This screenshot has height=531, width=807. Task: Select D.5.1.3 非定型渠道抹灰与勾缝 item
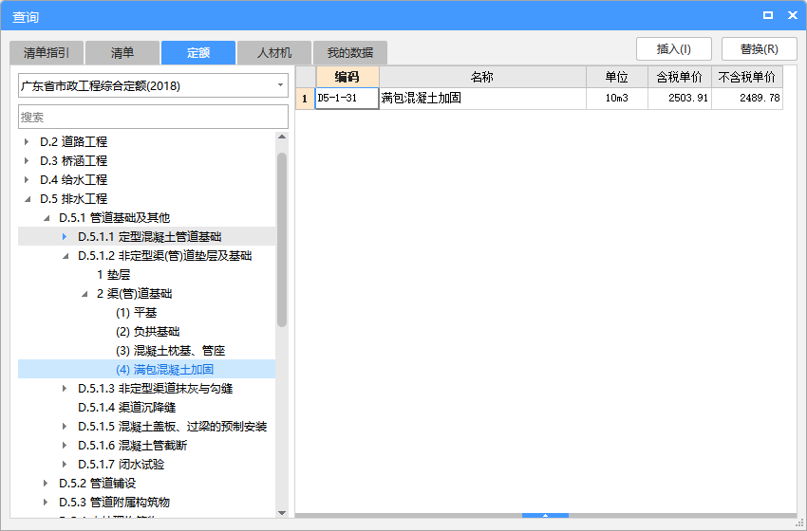(156, 388)
